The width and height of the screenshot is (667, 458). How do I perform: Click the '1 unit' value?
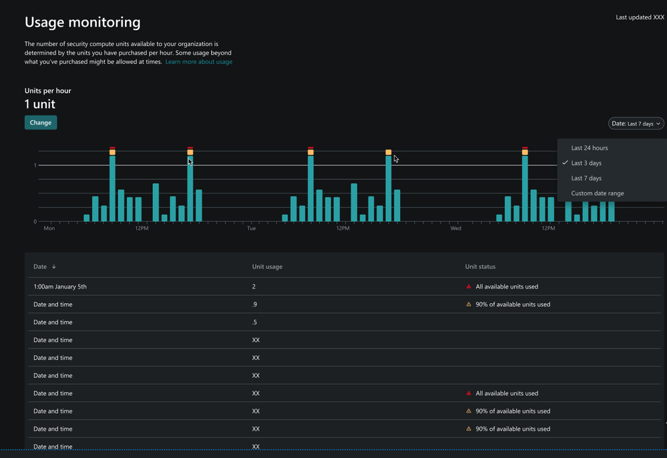pos(40,104)
